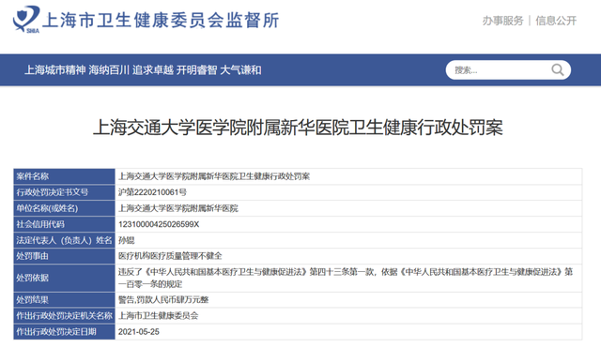Select credit code 12310000425026599X

(x=159, y=224)
